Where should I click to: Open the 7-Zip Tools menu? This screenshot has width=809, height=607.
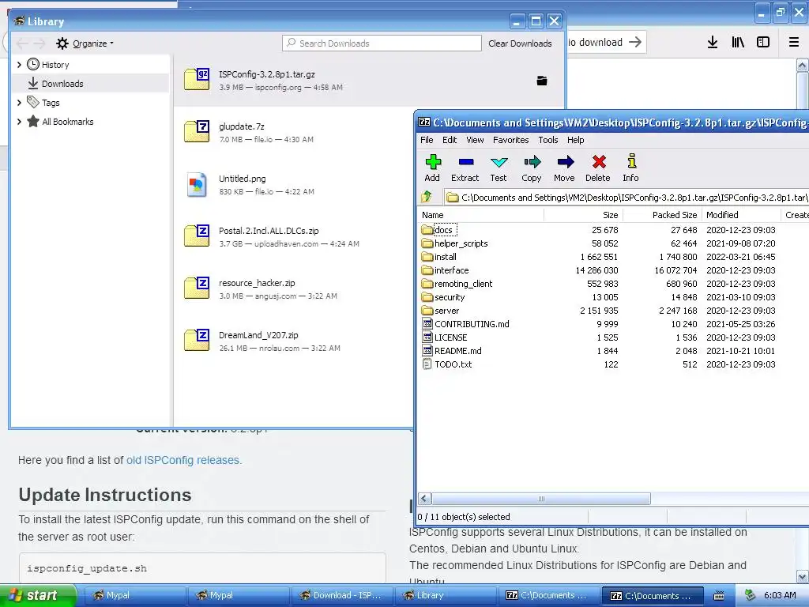[548, 140]
